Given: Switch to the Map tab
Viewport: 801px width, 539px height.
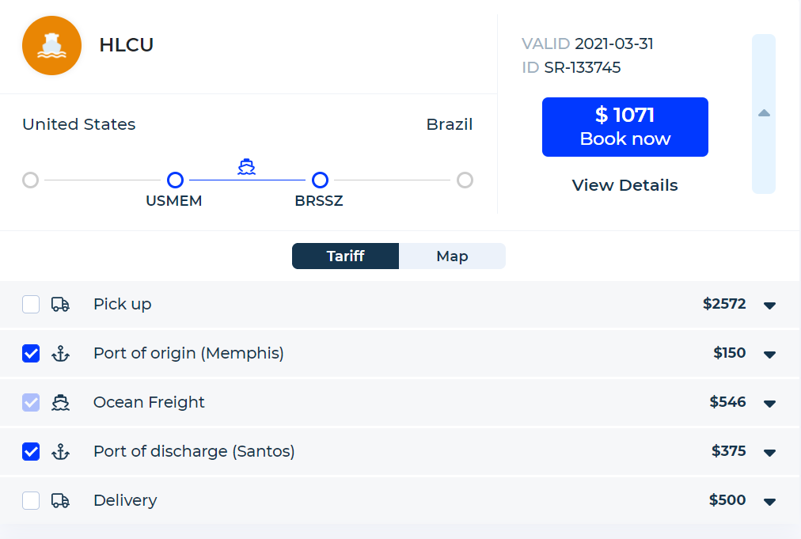Looking at the screenshot, I should (452, 256).
